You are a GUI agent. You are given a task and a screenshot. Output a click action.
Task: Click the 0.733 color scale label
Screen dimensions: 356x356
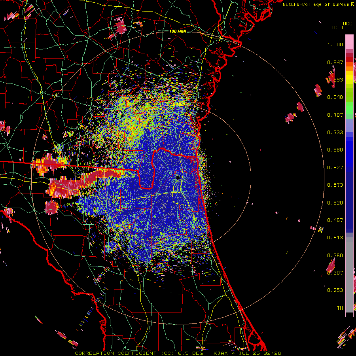(335, 133)
